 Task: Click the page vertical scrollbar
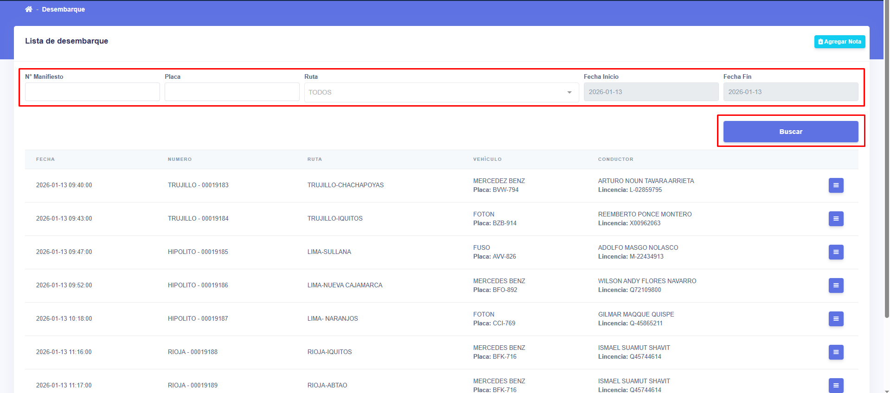886,162
